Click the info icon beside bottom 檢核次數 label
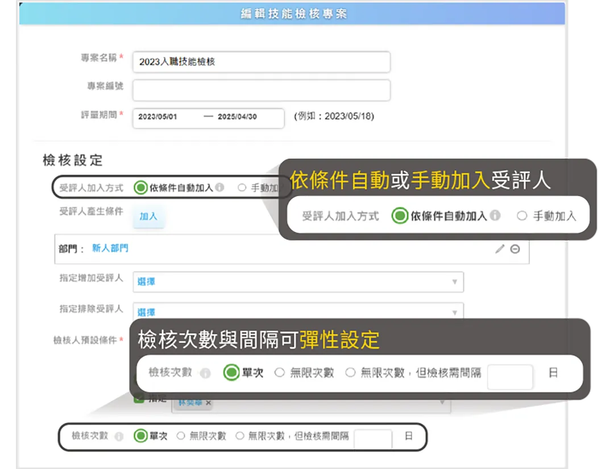Screen dimensions: 614x469 pyautogui.click(x=118, y=435)
